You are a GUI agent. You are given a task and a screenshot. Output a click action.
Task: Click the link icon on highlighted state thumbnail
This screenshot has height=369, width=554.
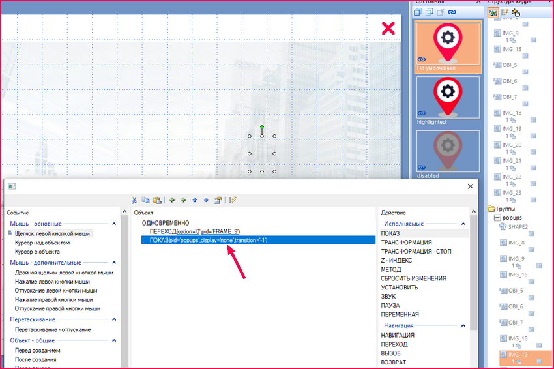[422, 113]
